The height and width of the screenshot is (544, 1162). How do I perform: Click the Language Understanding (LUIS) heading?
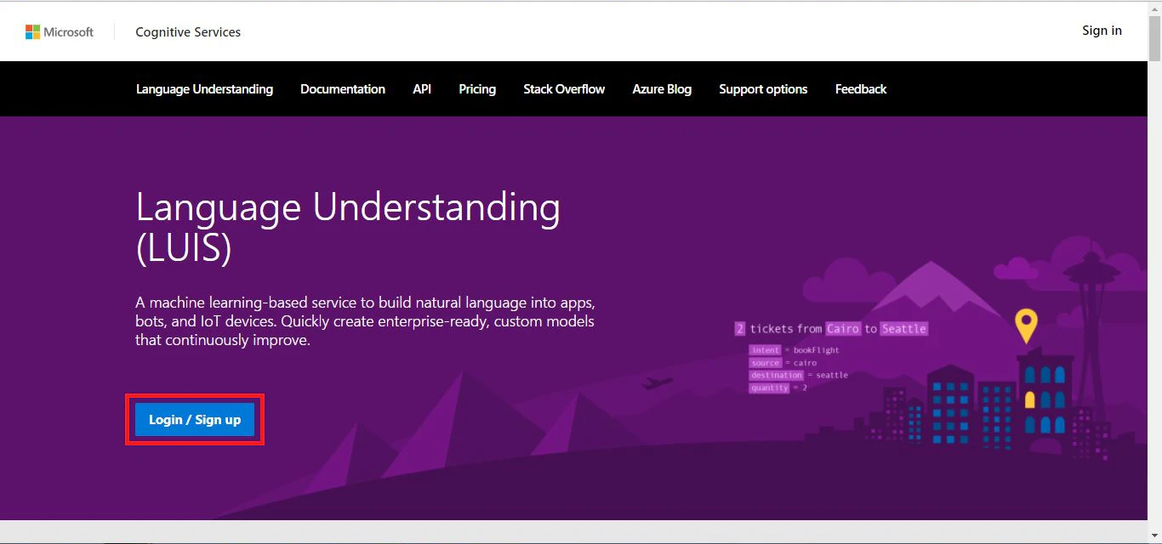coord(348,228)
